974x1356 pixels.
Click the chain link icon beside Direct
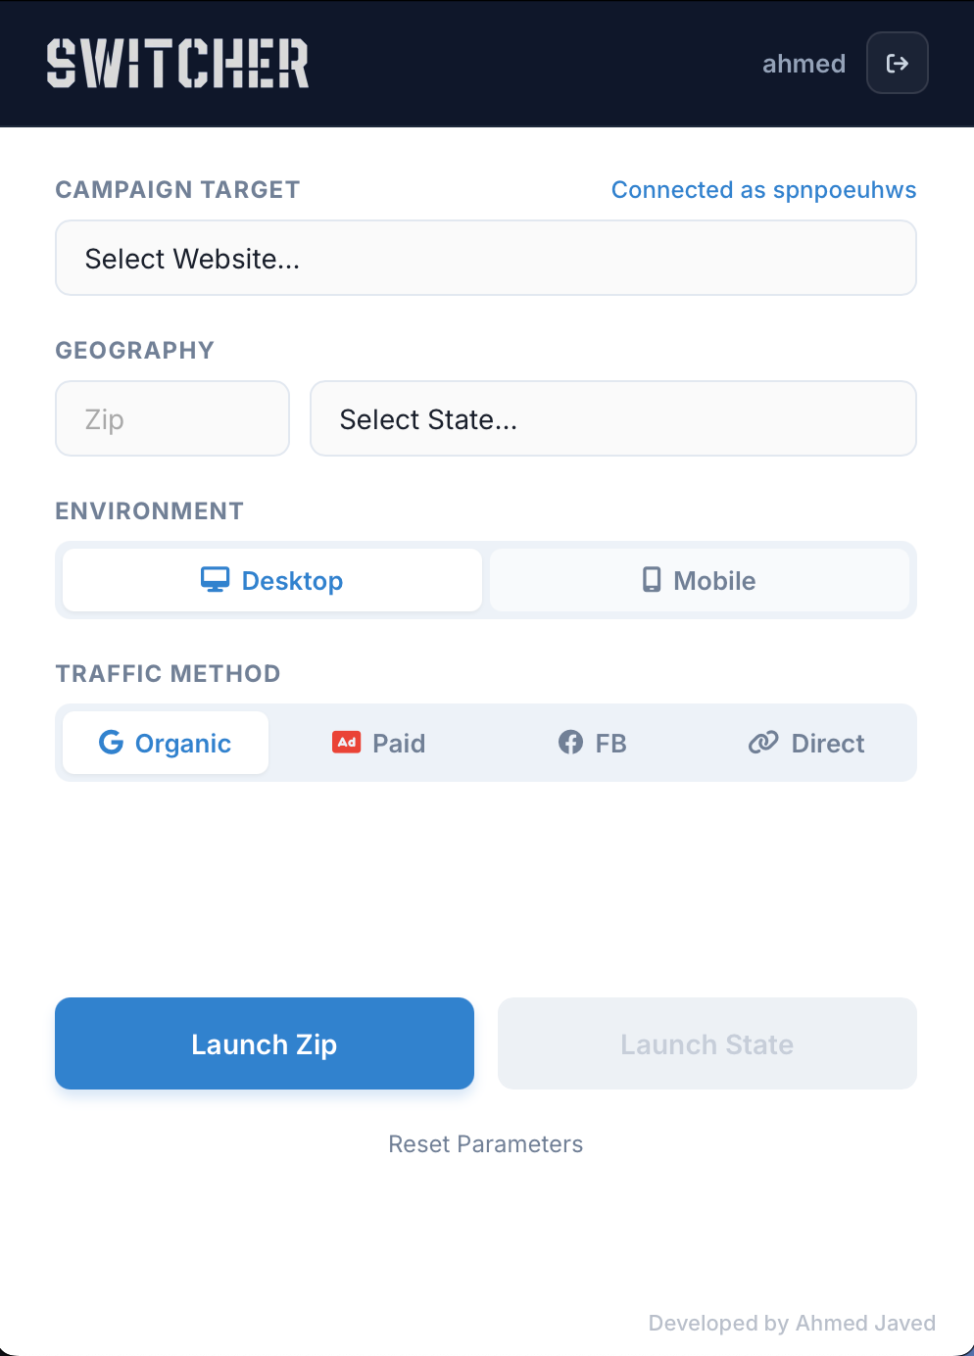[763, 743]
